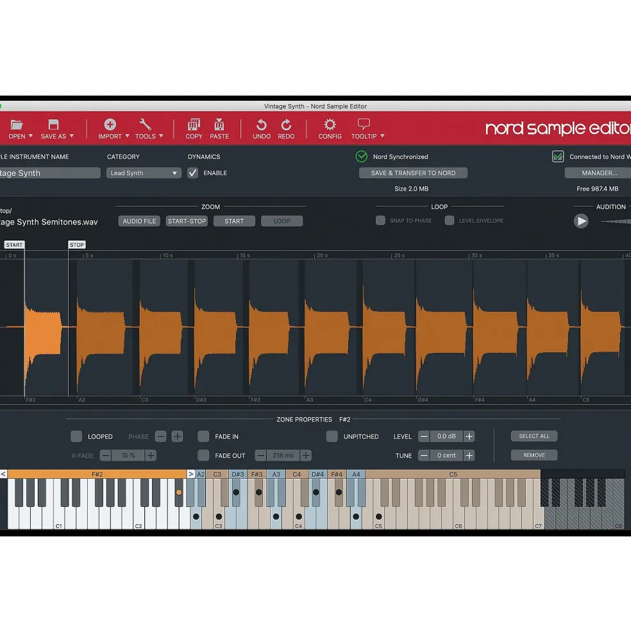Click the Nord Synchronized green check icon
This screenshot has width=631, height=632.
click(362, 157)
